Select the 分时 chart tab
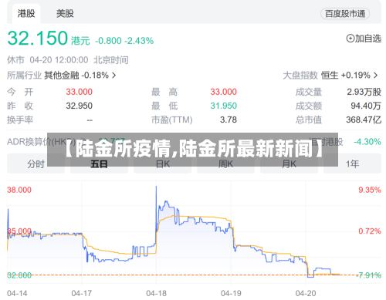Viewport: 386px width, 300px height. pyautogui.click(x=36, y=163)
